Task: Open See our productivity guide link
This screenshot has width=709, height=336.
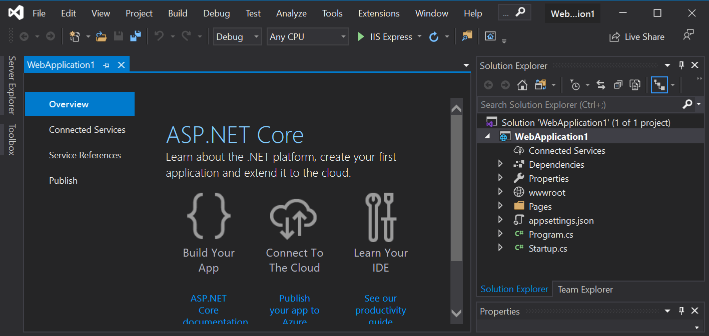Action: click(380, 310)
